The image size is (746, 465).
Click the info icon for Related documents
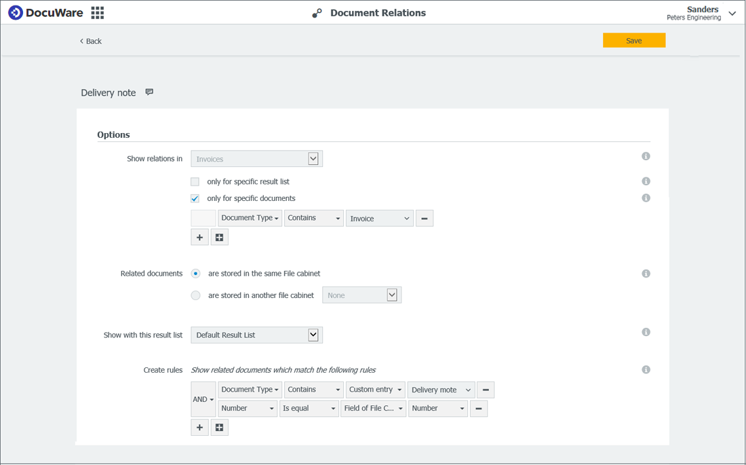tap(646, 274)
